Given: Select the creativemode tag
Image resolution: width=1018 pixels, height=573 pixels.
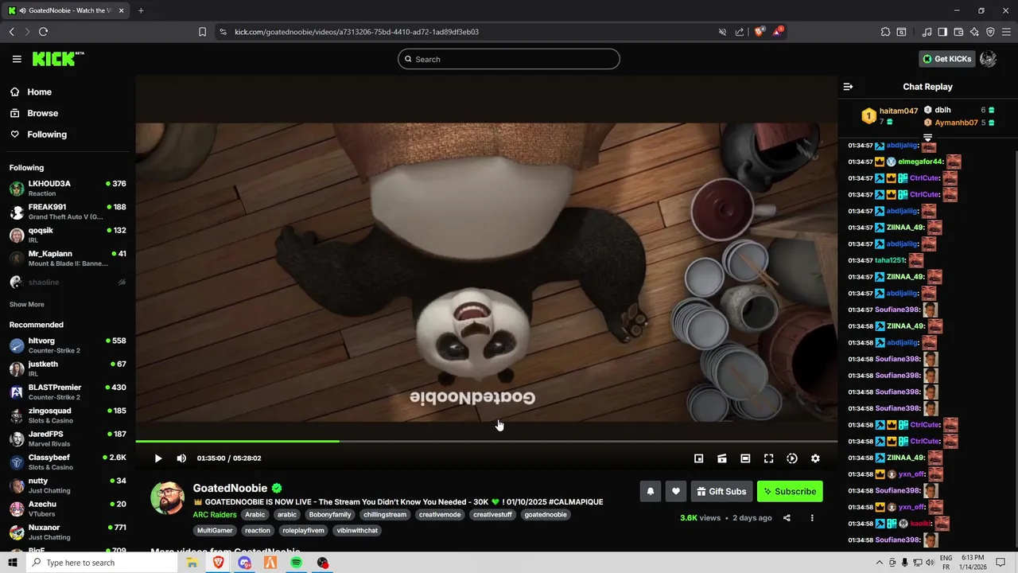Looking at the screenshot, I should pyautogui.click(x=440, y=515).
